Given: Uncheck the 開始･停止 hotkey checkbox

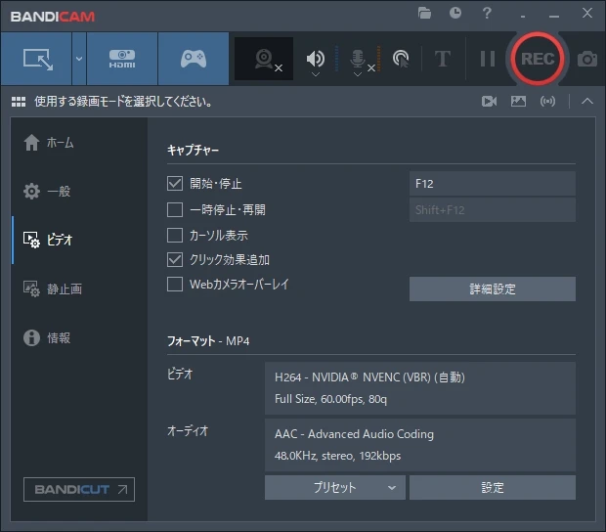Looking at the screenshot, I should (175, 183).
